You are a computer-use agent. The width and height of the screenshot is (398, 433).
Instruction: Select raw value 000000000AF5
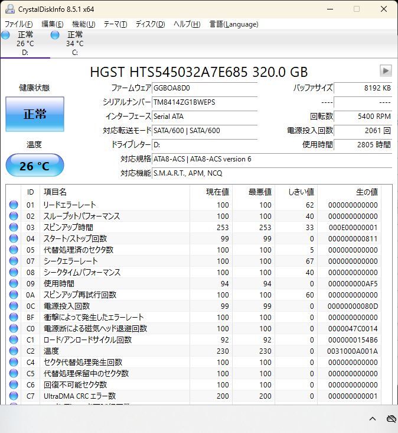(x=353, y=283)
